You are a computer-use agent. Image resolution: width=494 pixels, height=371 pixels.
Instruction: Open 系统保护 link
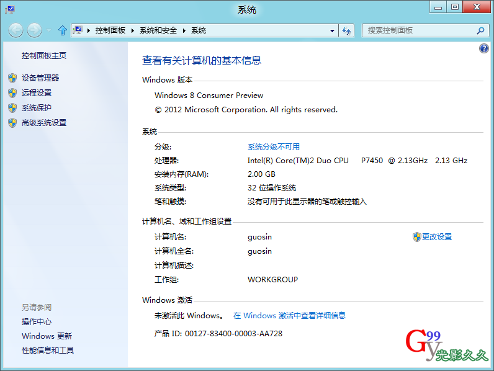pyautogui.click(x=37, y=108)
